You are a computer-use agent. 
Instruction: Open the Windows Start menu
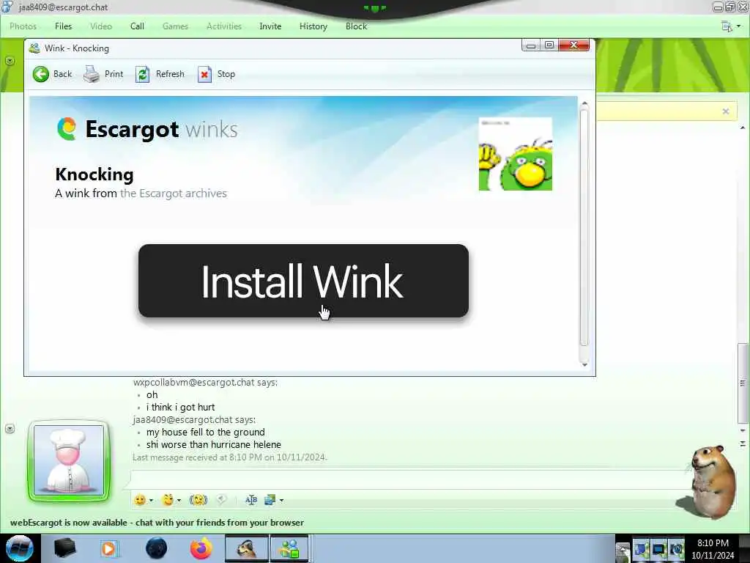pos(20,548)
